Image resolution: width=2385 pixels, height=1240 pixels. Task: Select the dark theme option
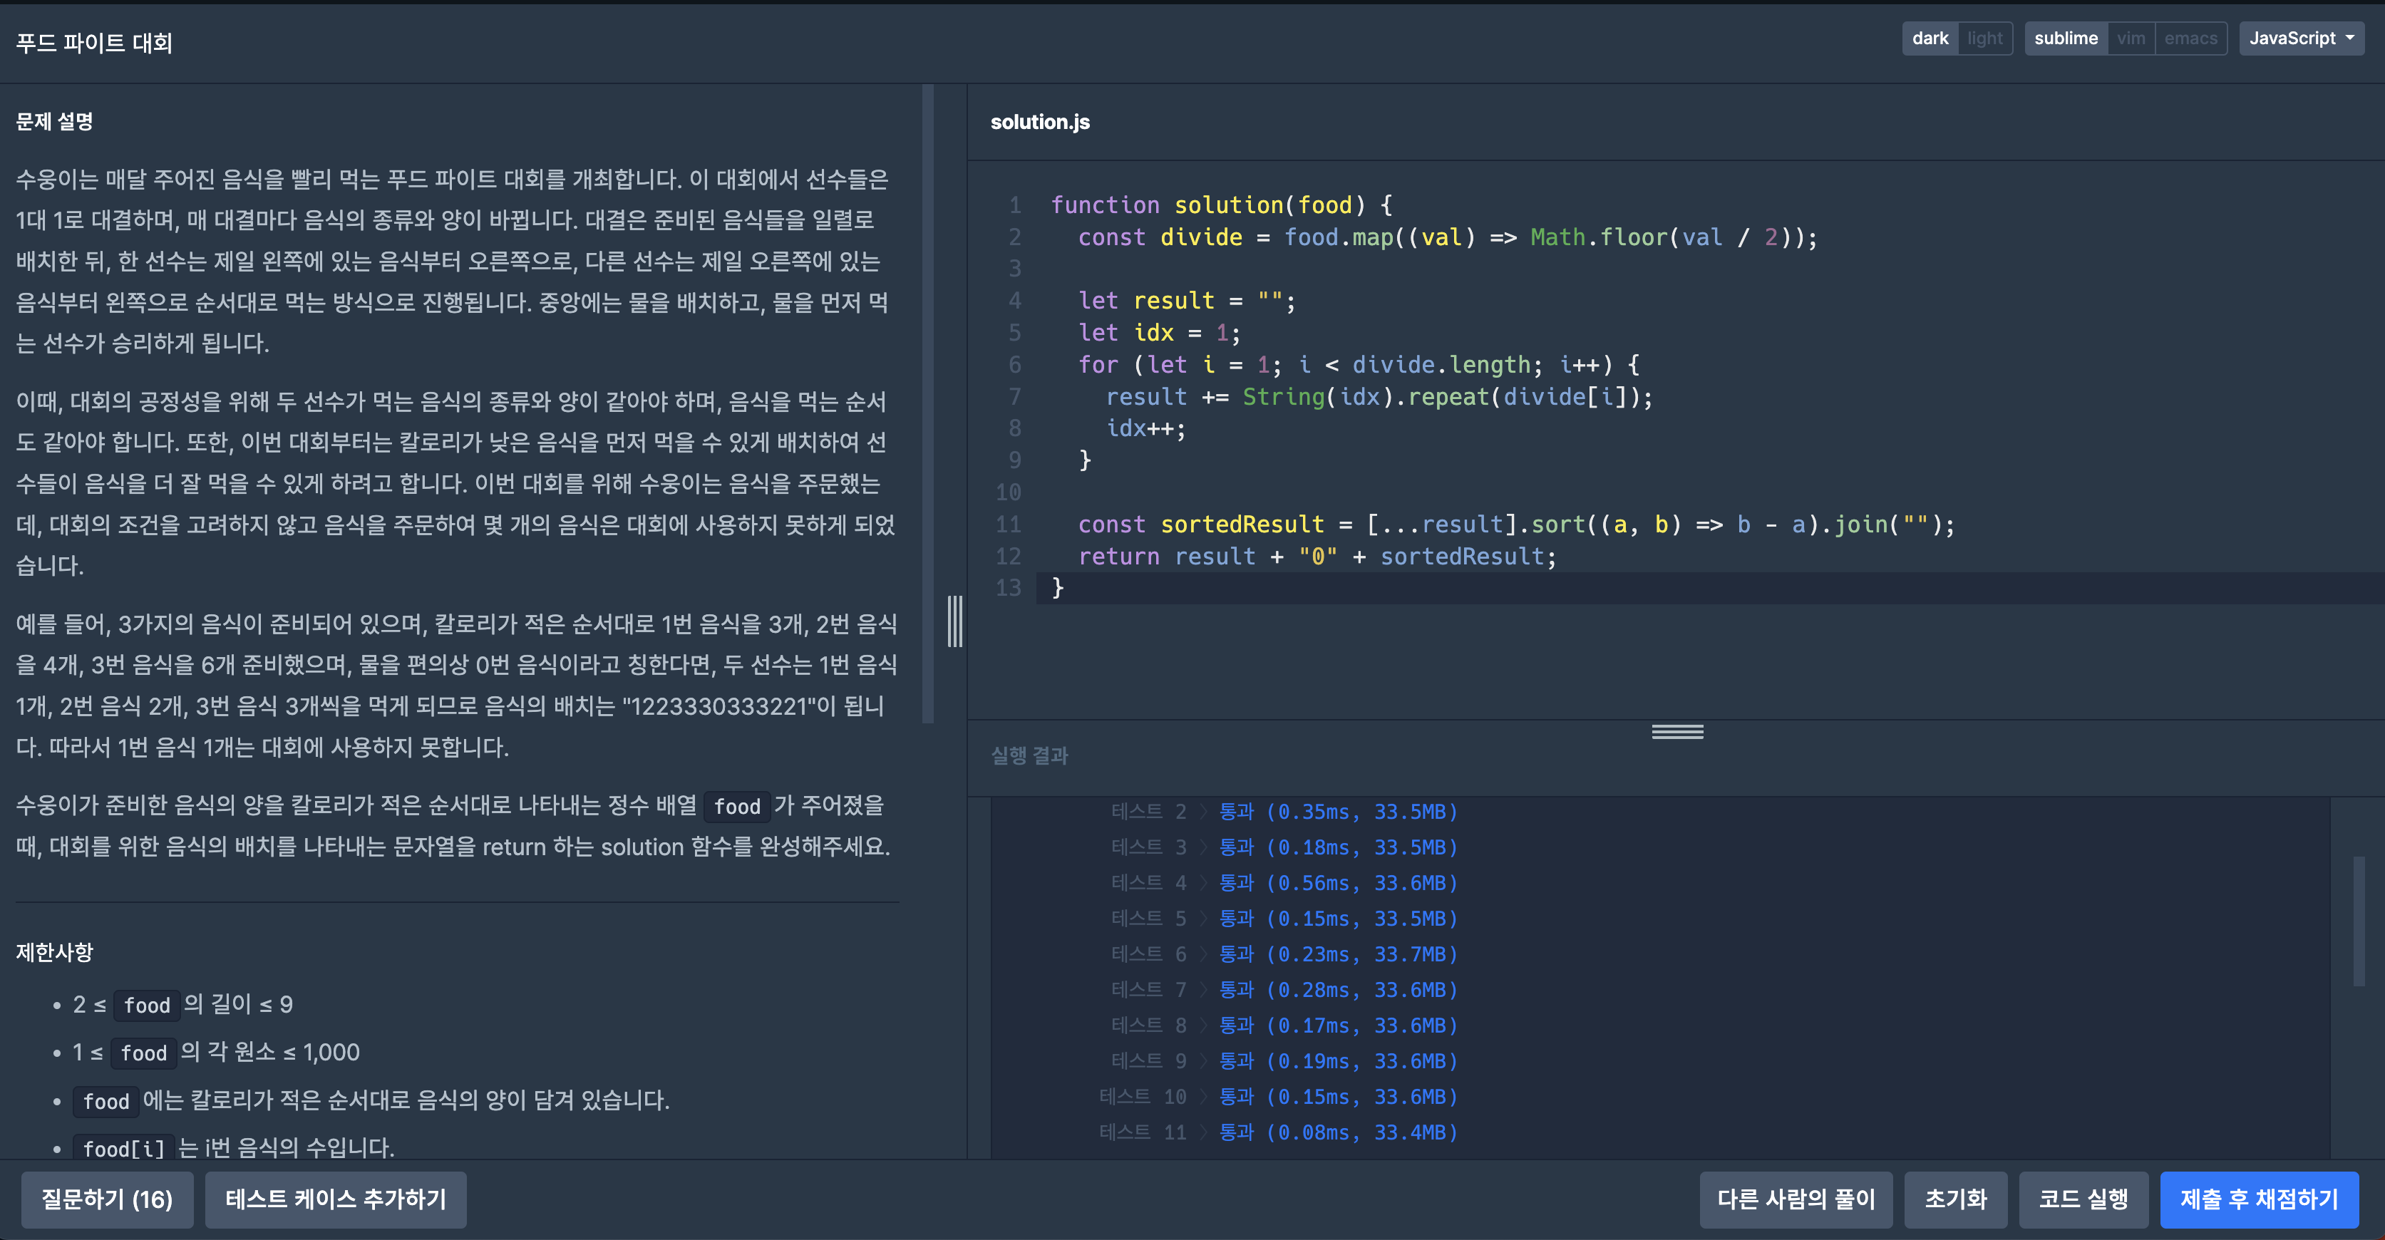(1930, 39)
